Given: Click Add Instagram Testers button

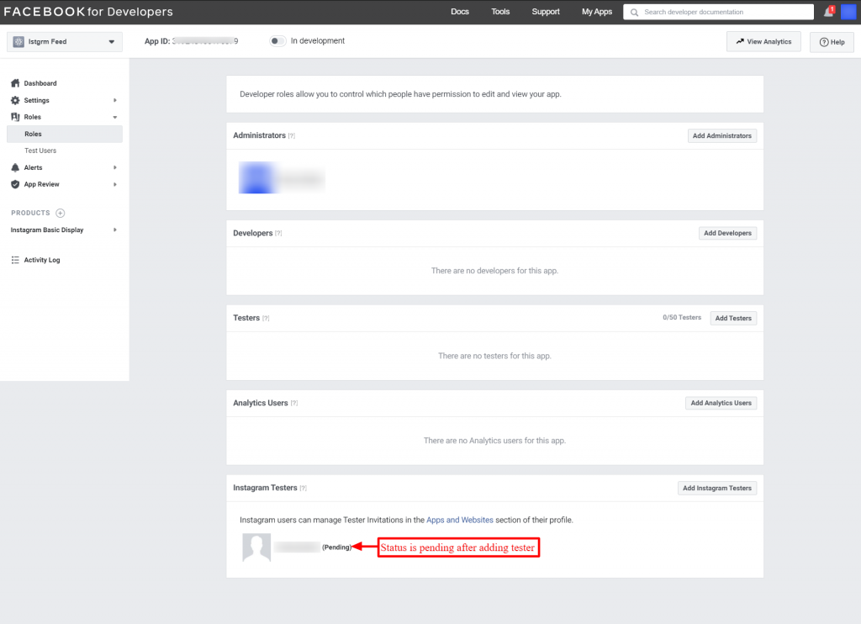Looking at the screenshot, I should point(717,489).
